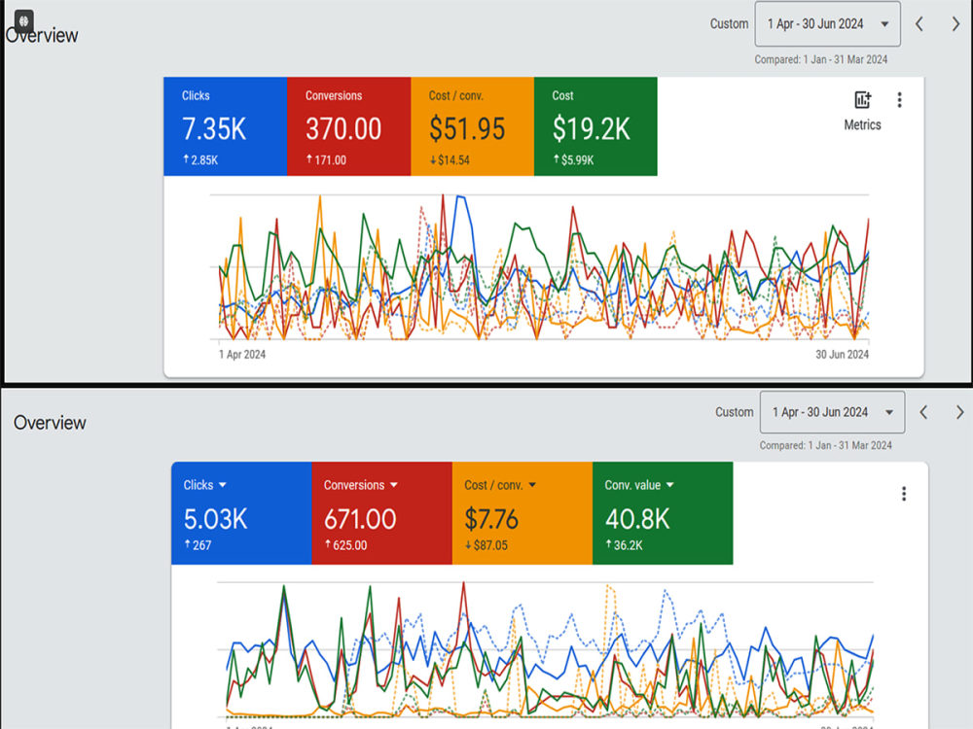
Task: Click the brain icon above Overview
Action: pyautogui.click(x=23, y=21)
